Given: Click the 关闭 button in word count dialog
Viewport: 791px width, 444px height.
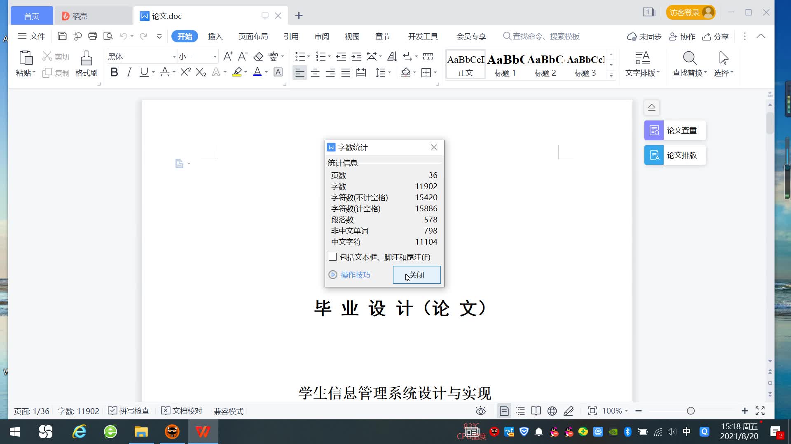Looking at the screenshot, I should tap(417, 275).
